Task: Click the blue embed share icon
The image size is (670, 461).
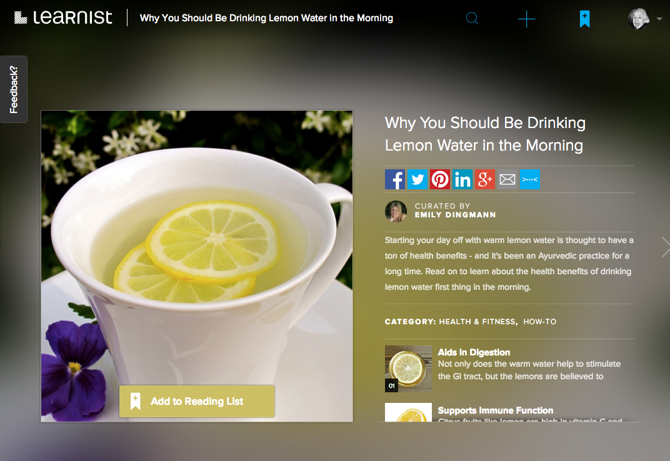Action: 530,180
